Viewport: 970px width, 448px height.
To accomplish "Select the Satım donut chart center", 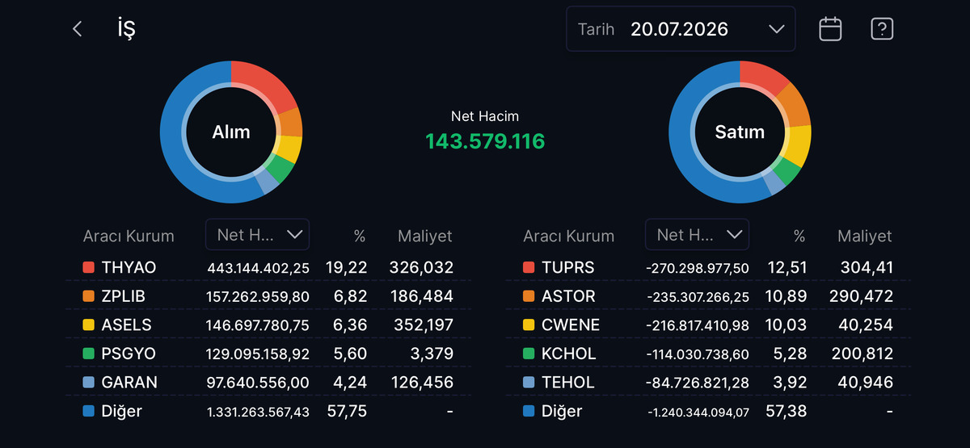I will pos(740,132).
